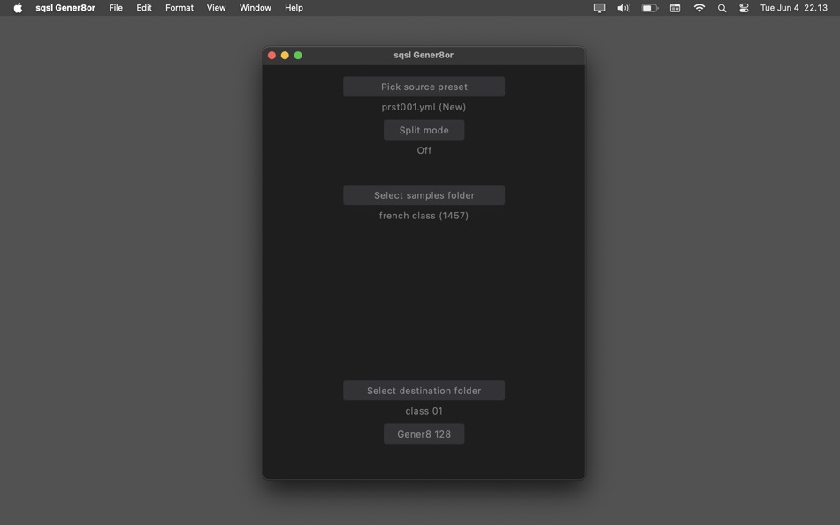Open Control Center icon
Screen dimensions: 840x525
coord(744,8)
